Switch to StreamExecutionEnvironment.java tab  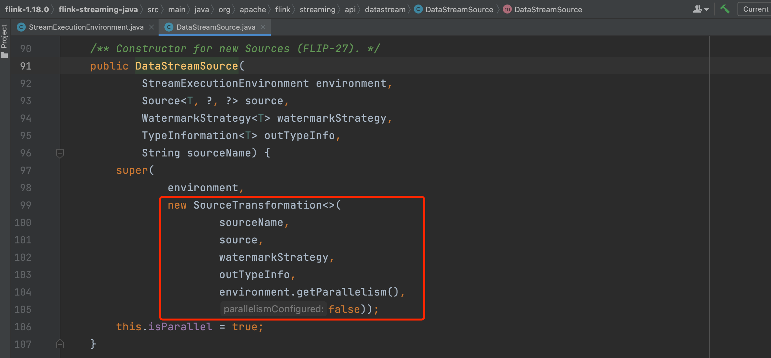coord(86,27)
